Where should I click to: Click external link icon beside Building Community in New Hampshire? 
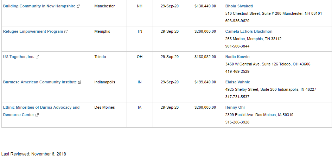tap(78, 6)
